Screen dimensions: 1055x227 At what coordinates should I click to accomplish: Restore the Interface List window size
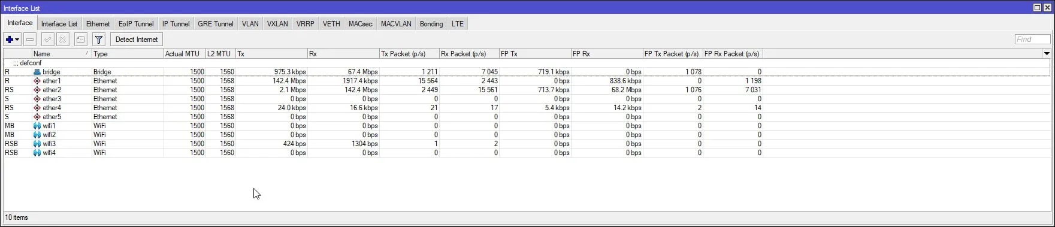1037,8
